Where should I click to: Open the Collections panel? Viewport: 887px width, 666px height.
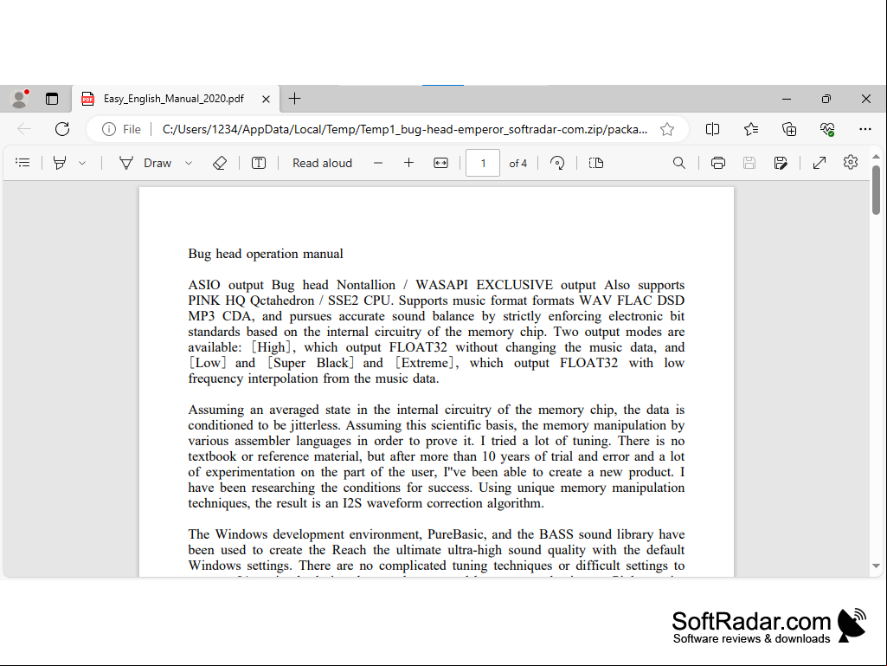coord(789,129)
